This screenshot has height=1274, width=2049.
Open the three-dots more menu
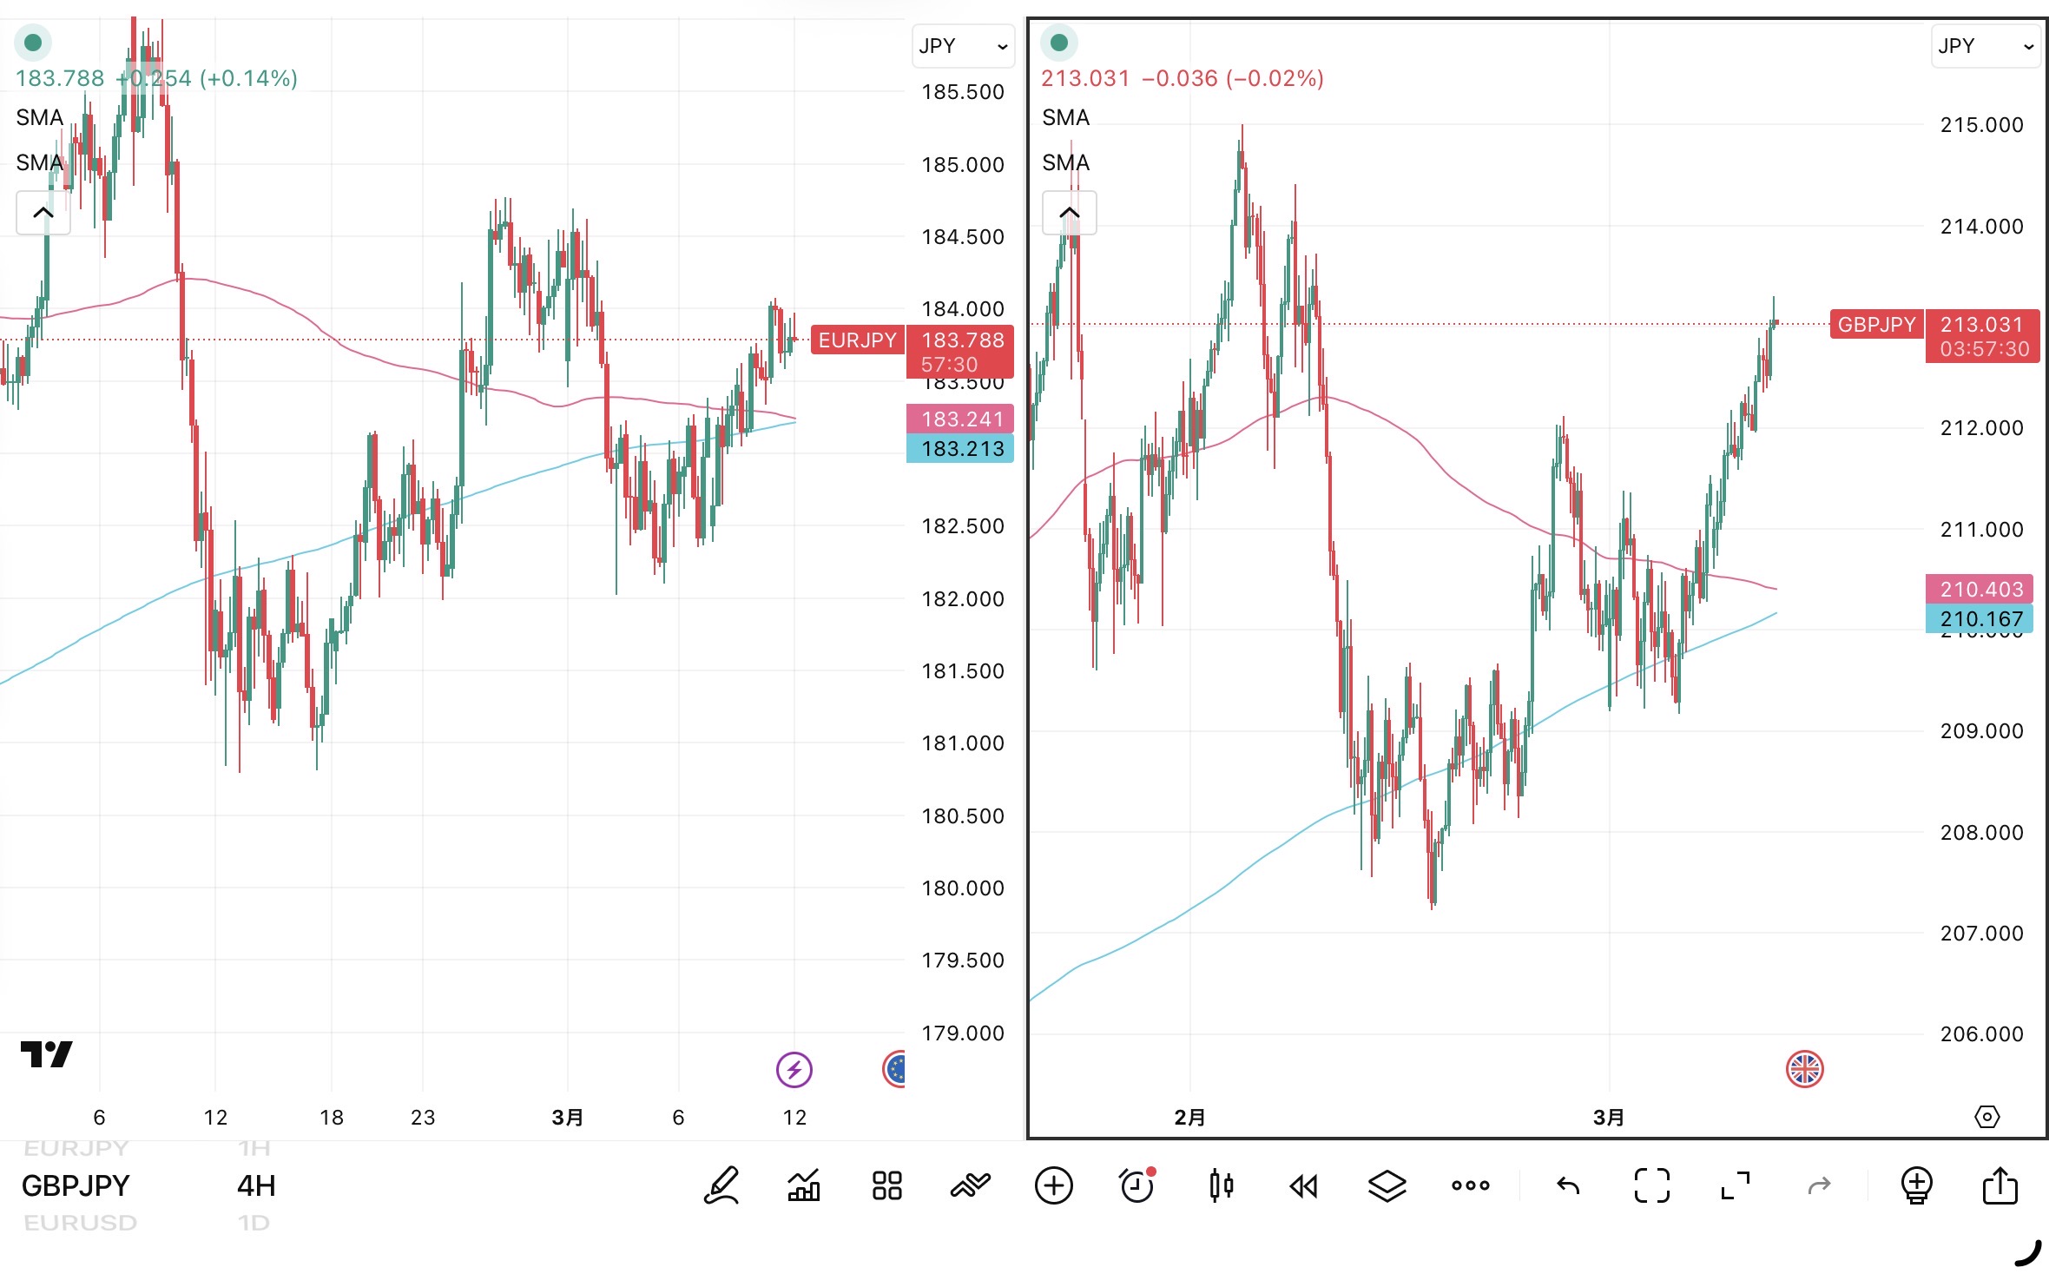pyautogui.click(x=1470, y=1185)
